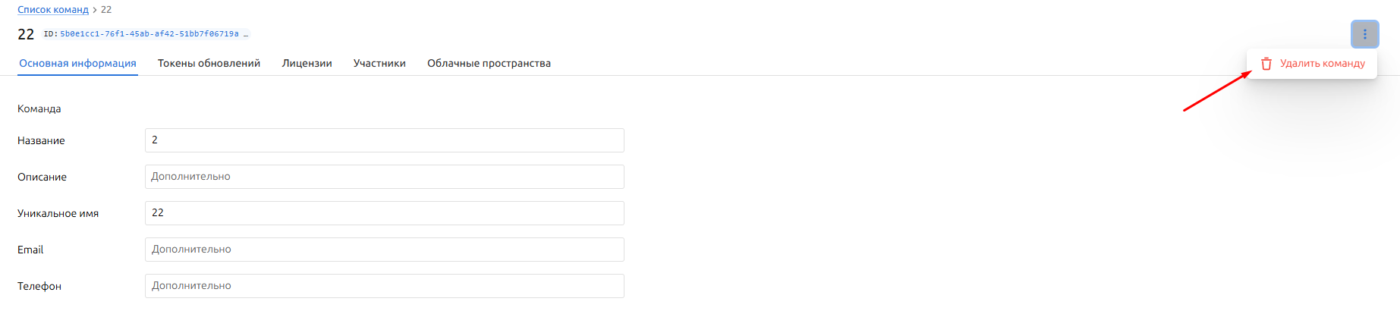Screen dimensions: 1400x311
Task: Focus the Email input field
Action: (384, 250)
